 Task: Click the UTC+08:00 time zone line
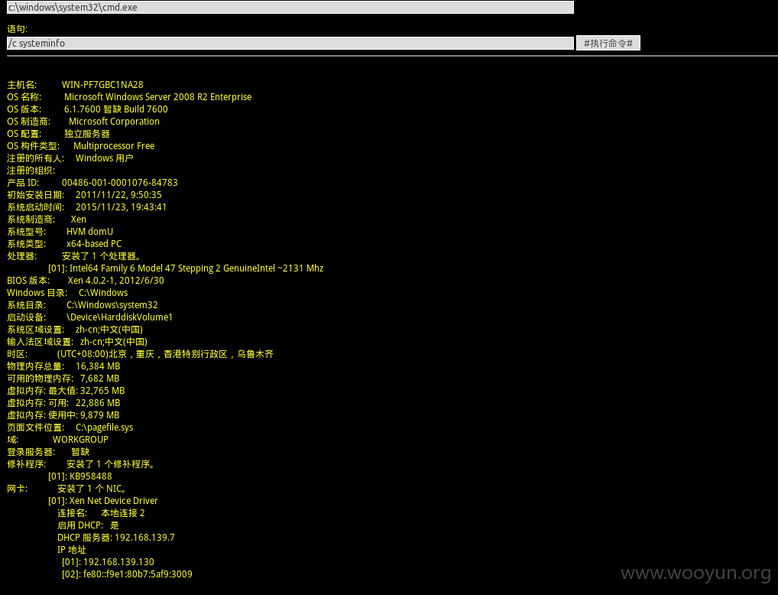click(x=165, y=354)
